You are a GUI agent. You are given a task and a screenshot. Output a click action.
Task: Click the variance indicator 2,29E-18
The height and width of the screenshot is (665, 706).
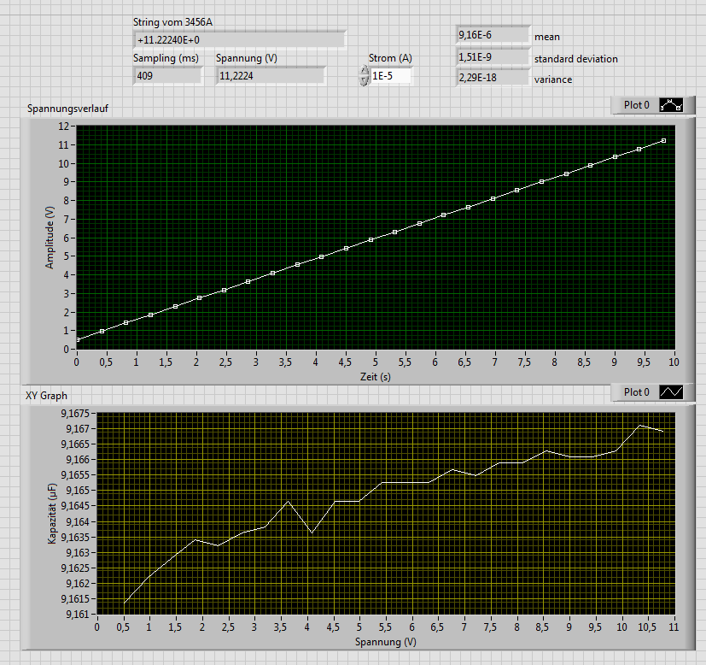pyautogui.click(x=493, y=78)
